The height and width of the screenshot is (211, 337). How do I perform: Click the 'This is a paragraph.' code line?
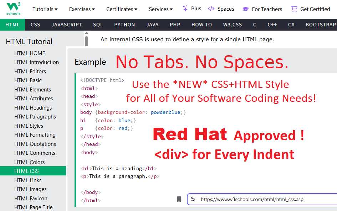point(120,176)
